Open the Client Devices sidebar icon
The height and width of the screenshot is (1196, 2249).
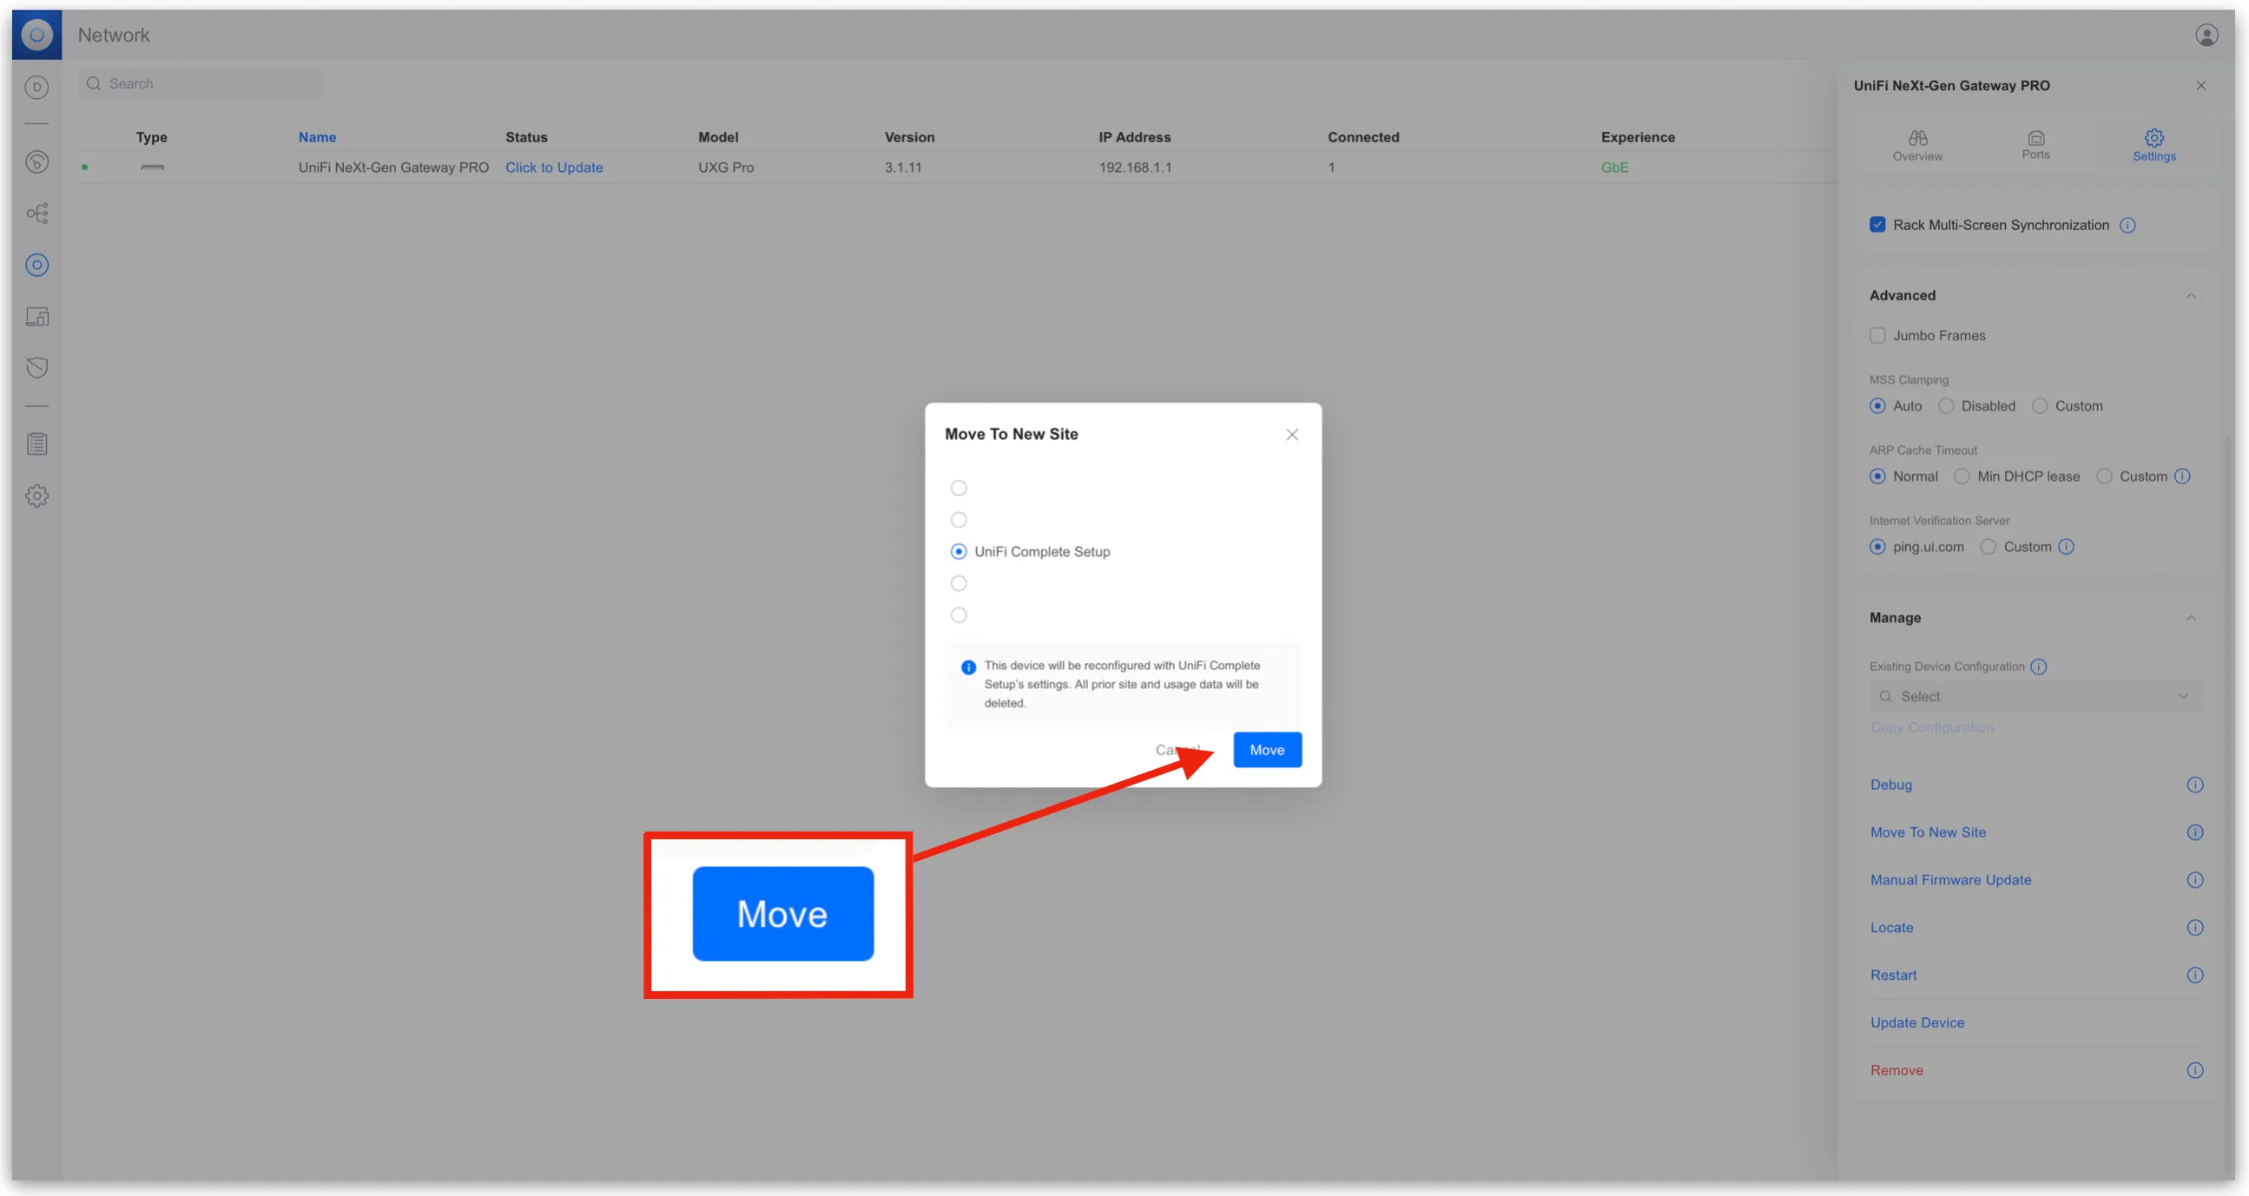pyautogui.click(x=36, y=317)
